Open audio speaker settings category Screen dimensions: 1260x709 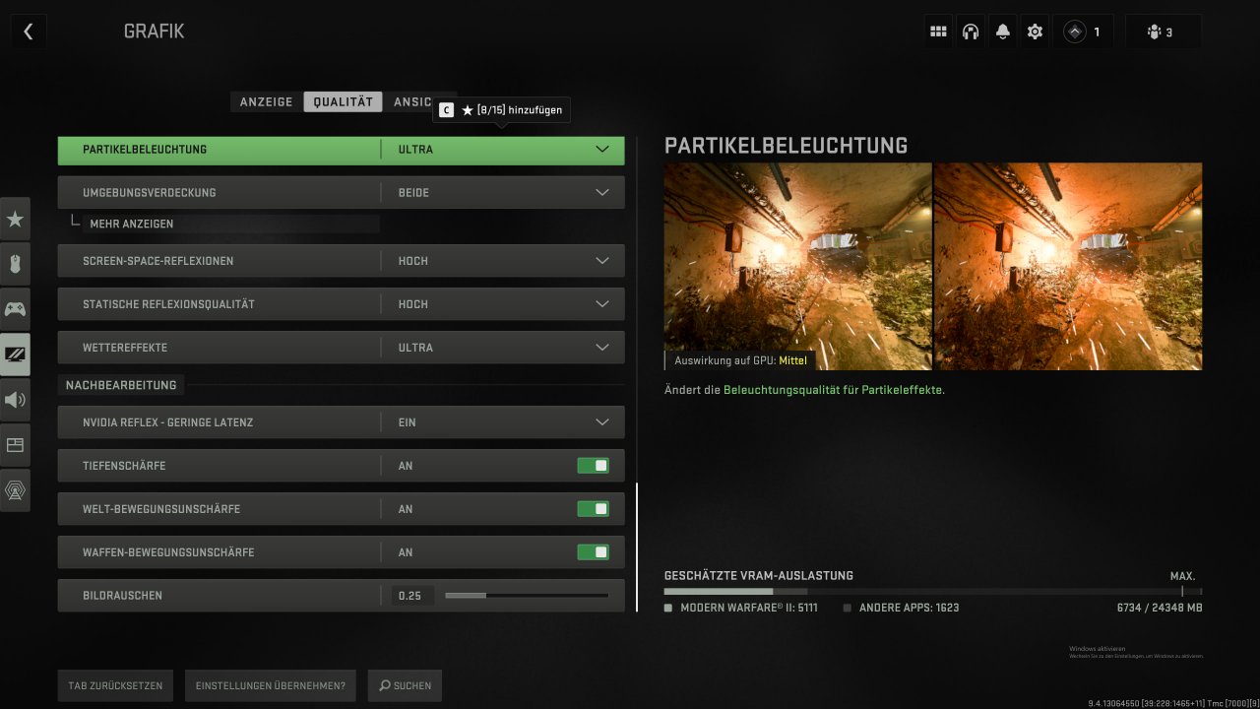pyautogui.click(x=15, y=400)
